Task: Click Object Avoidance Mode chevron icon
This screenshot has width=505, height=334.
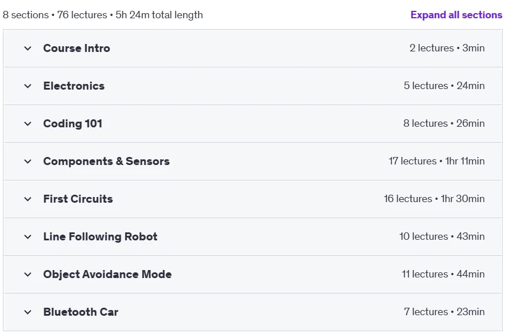Action: (27, 275)
